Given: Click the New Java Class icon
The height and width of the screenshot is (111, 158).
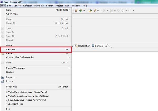Looking at the screenshot, I should click(81, 11).
